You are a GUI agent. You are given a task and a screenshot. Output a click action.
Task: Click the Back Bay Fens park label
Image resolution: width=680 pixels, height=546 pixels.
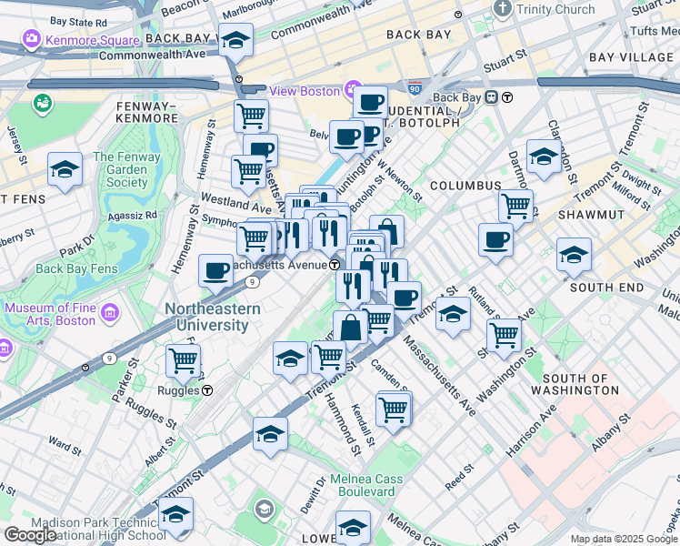pos(76,269)
